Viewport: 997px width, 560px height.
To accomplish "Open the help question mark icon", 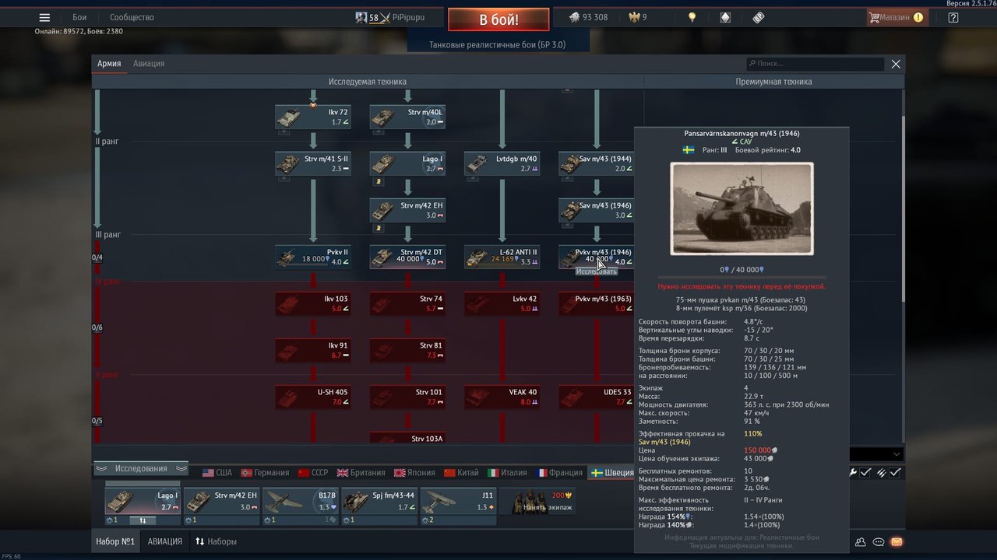I will tap(953, 17).
